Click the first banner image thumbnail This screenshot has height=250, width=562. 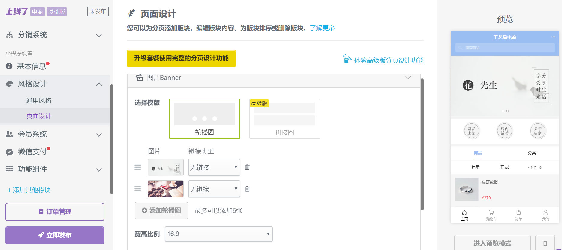[x=165, y=167]
